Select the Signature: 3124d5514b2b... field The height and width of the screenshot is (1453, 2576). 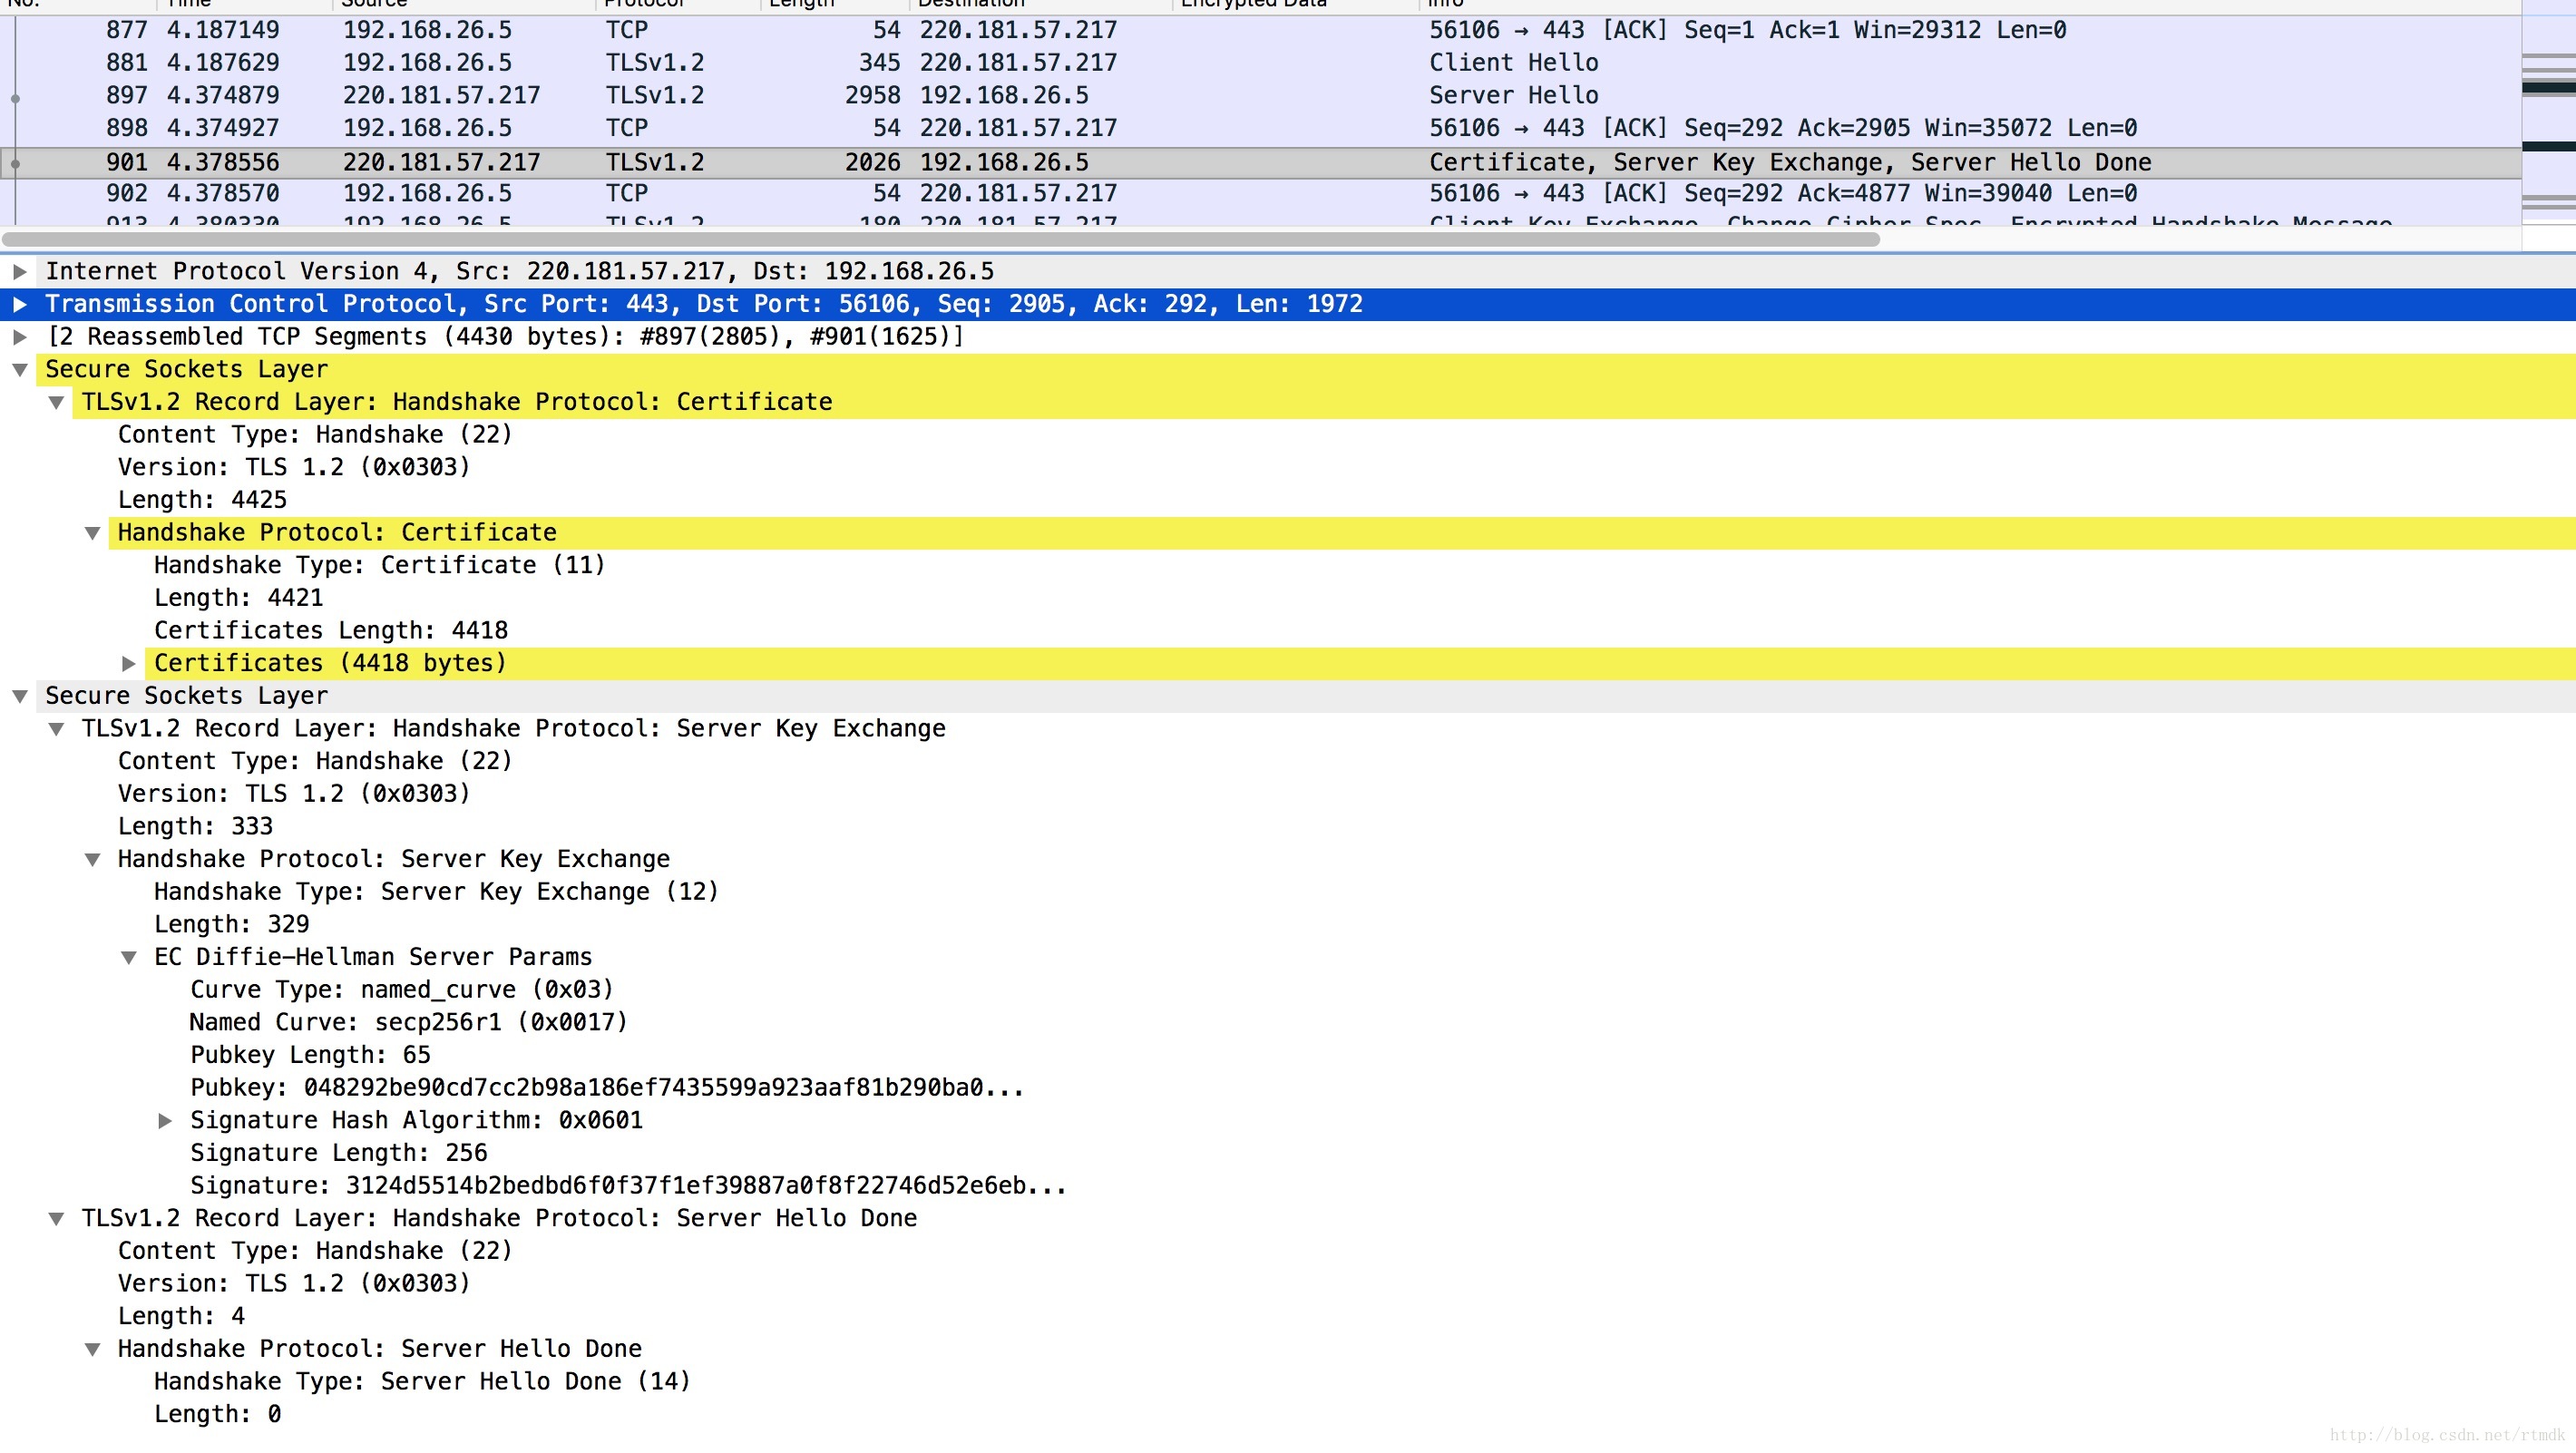628,1186
